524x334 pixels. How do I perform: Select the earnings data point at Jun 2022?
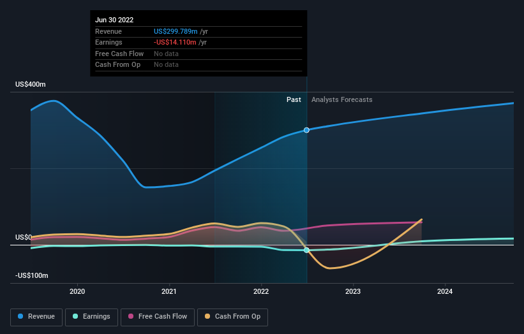coord(306,250)
